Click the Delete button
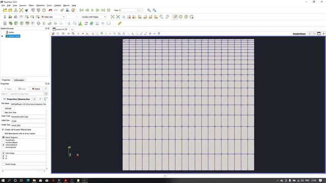 coord(36,89)
